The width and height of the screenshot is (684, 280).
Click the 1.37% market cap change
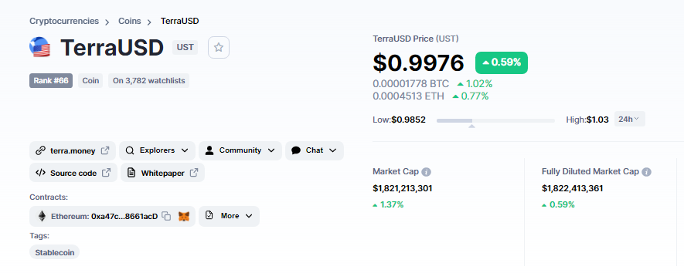[x=388, y=204]
